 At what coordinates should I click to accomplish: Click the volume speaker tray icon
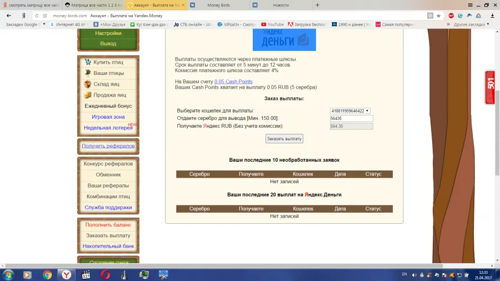(414, 275)
